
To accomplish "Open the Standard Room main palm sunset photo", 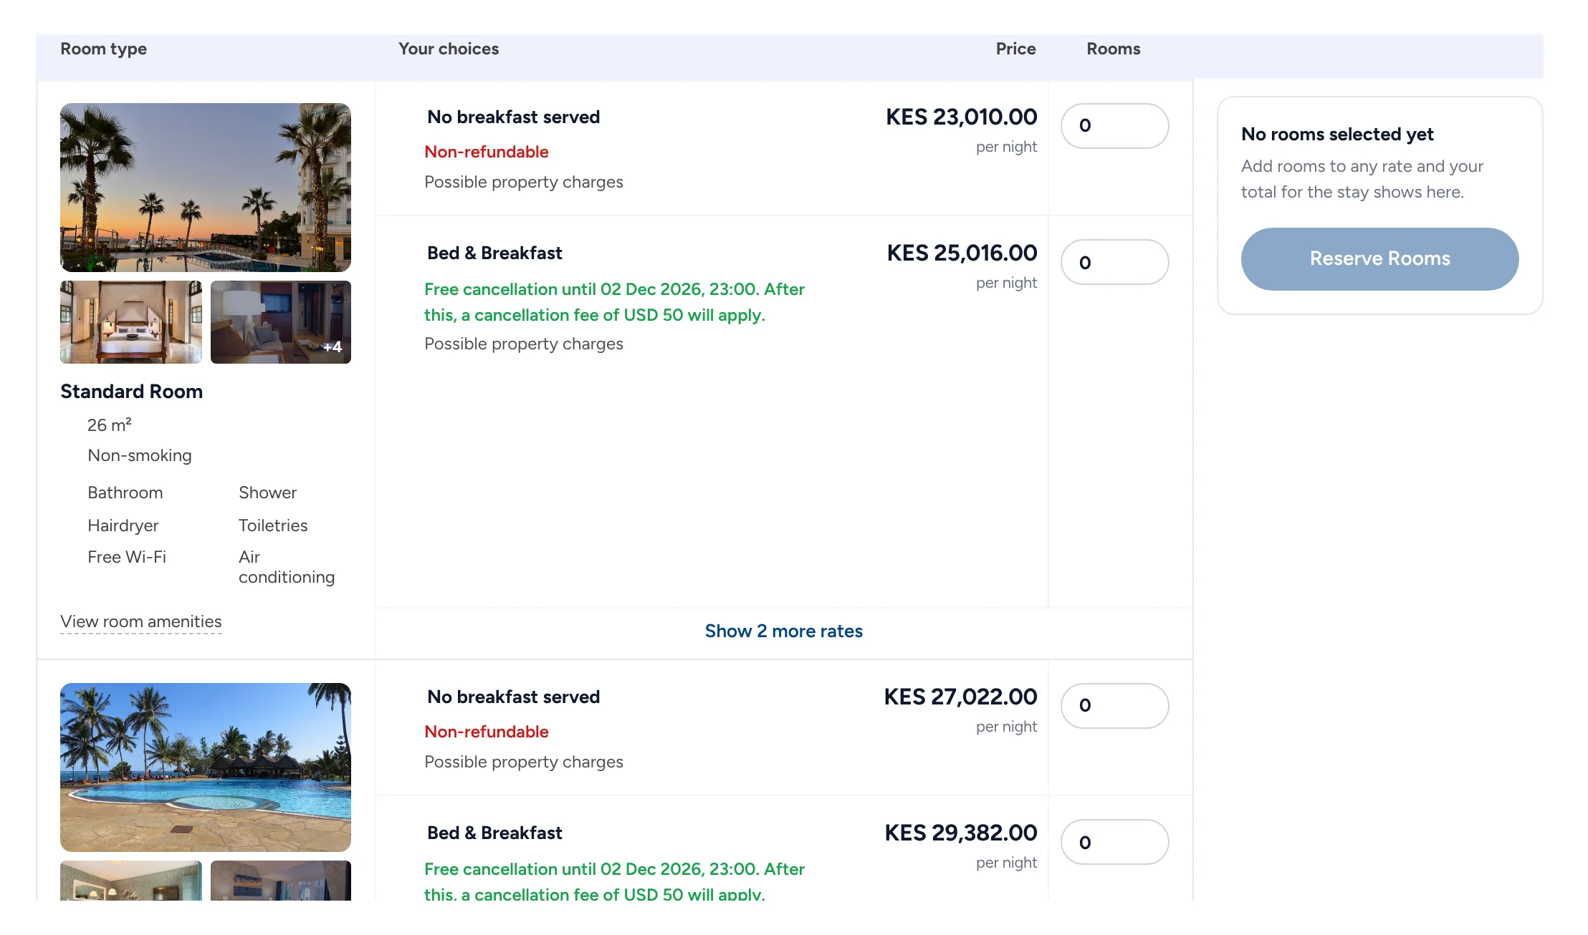I will (x=206, y=188).
